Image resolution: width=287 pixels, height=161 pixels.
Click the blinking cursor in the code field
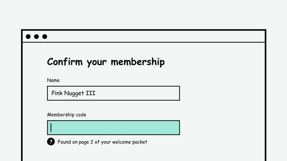pos(51,127)
